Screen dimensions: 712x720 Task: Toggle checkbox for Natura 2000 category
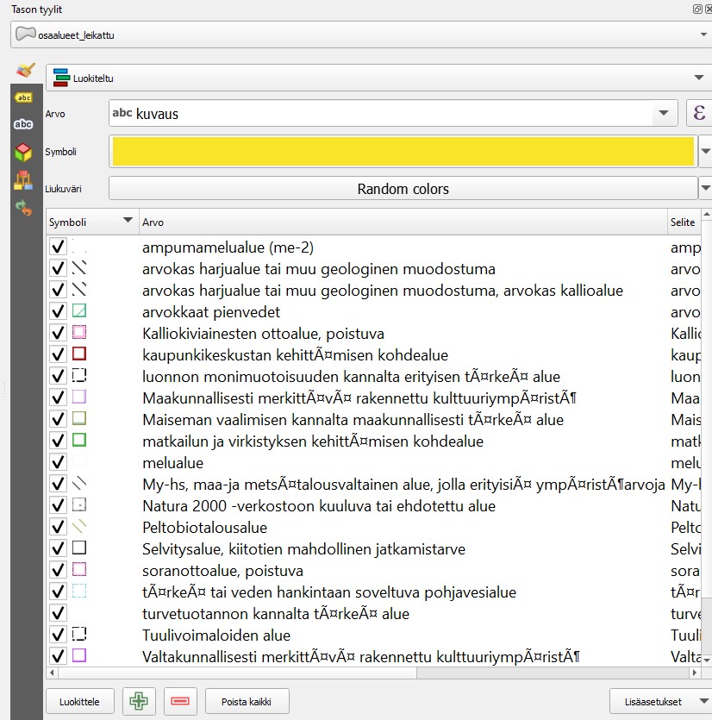(58, 505)
